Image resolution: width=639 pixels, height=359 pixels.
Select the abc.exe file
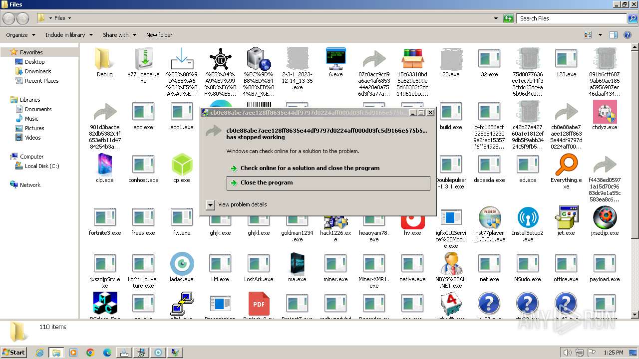pyautogui.click(x=143, y=112)
